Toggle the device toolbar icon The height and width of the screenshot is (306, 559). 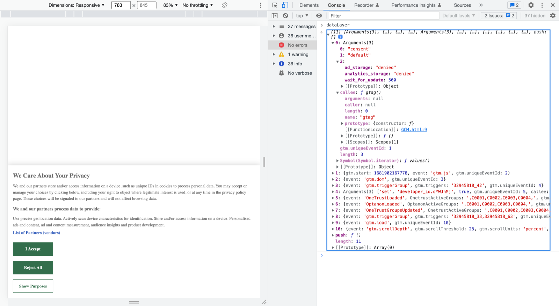285,5
